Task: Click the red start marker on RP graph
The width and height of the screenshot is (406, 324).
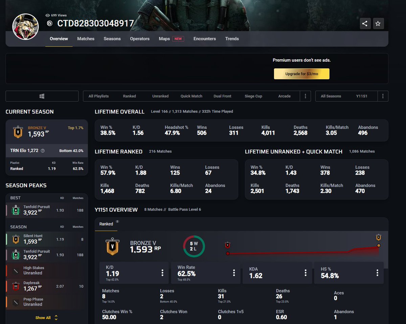Action: click(228, 253)
